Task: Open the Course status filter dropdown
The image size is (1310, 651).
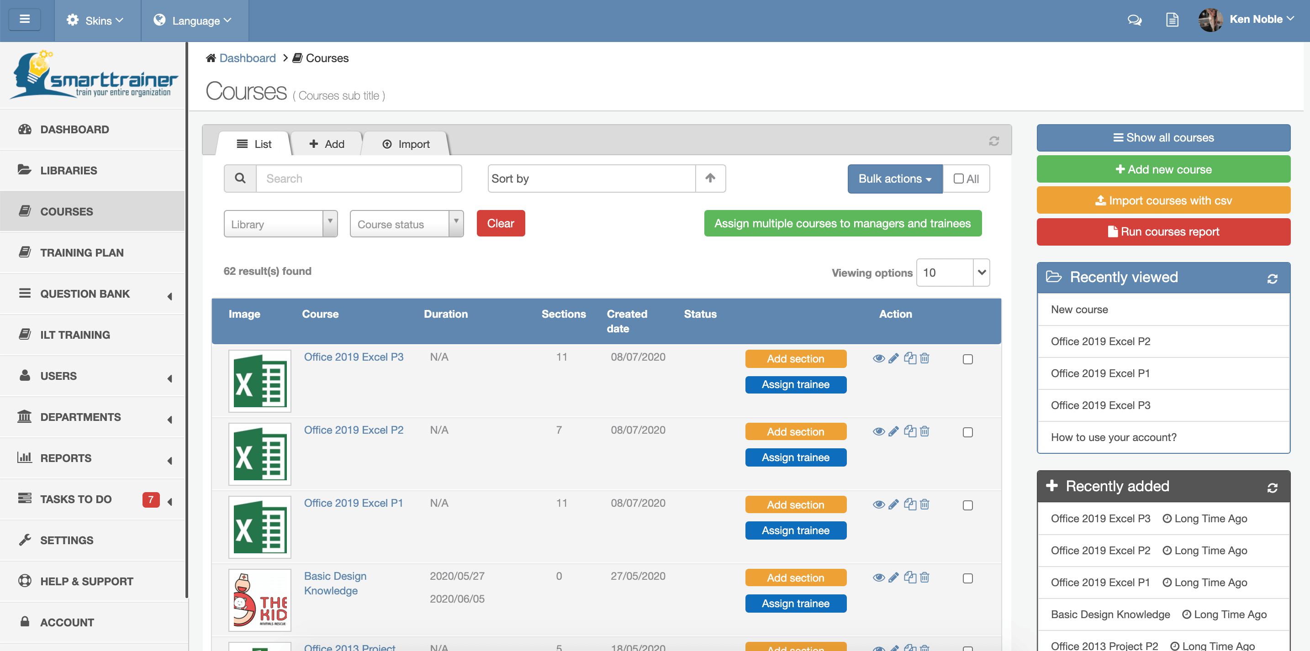Action: pyautogui.click(x=407, y=224)
